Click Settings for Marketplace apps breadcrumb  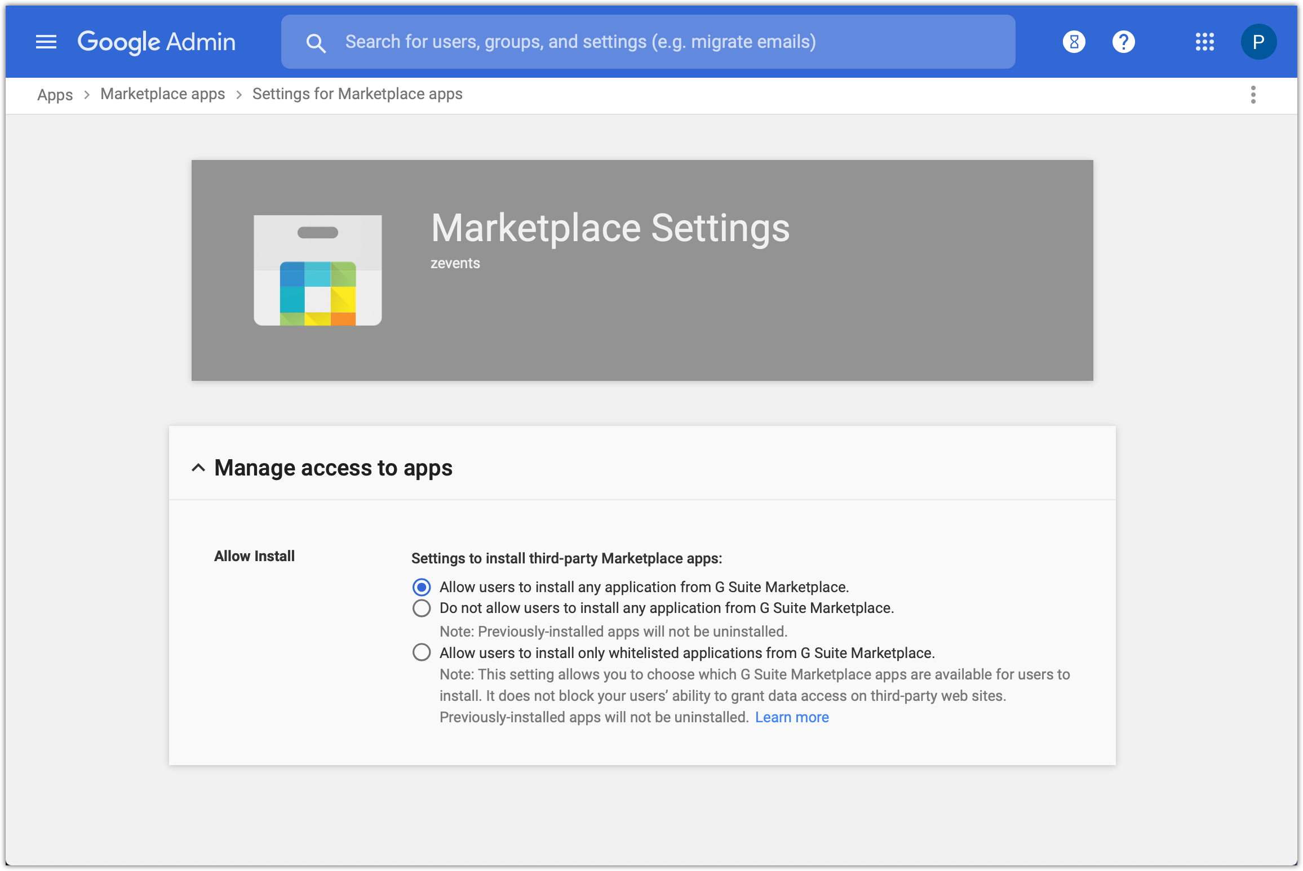point(357,94)
